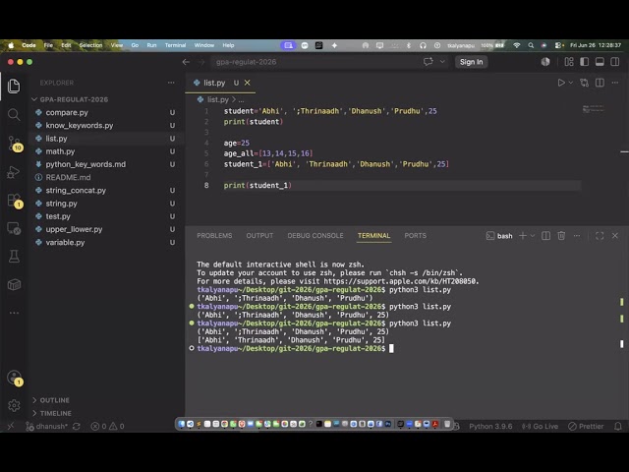This screenshot has height=472, width=629.
Task: Open chat options dropdown in title bar
Action: click(442, 62)
